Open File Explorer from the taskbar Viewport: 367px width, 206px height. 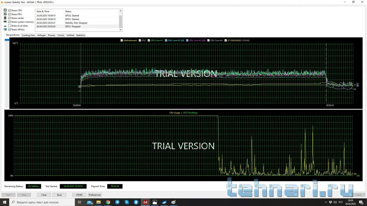pos(99,202)
